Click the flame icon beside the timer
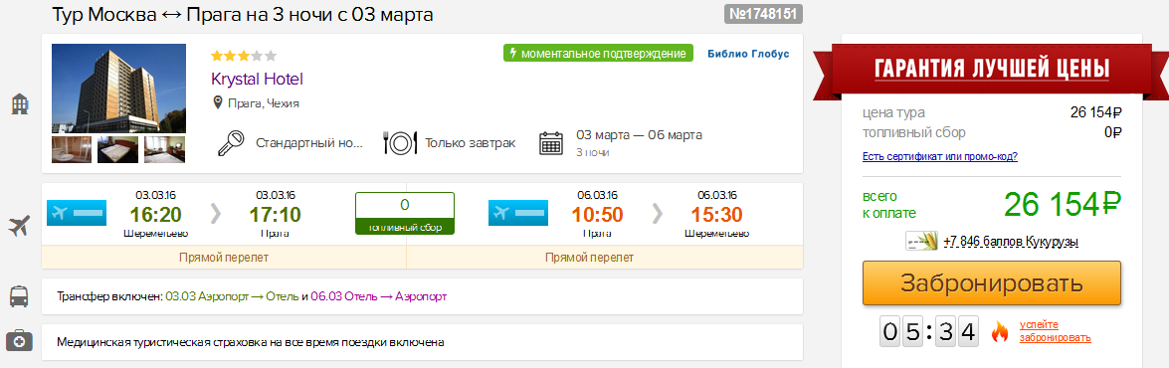This screenshot has height=368, width=1169. [x=1000, y=332]
